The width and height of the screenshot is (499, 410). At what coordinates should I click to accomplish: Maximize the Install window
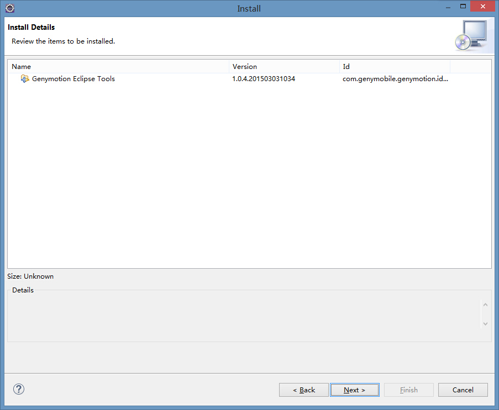pos(463,7)
